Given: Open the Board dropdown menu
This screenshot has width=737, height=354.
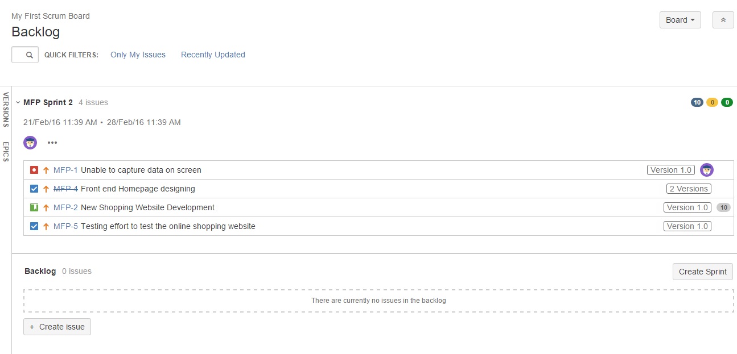Looking at the screenshot, I should [x=680, y=20].
